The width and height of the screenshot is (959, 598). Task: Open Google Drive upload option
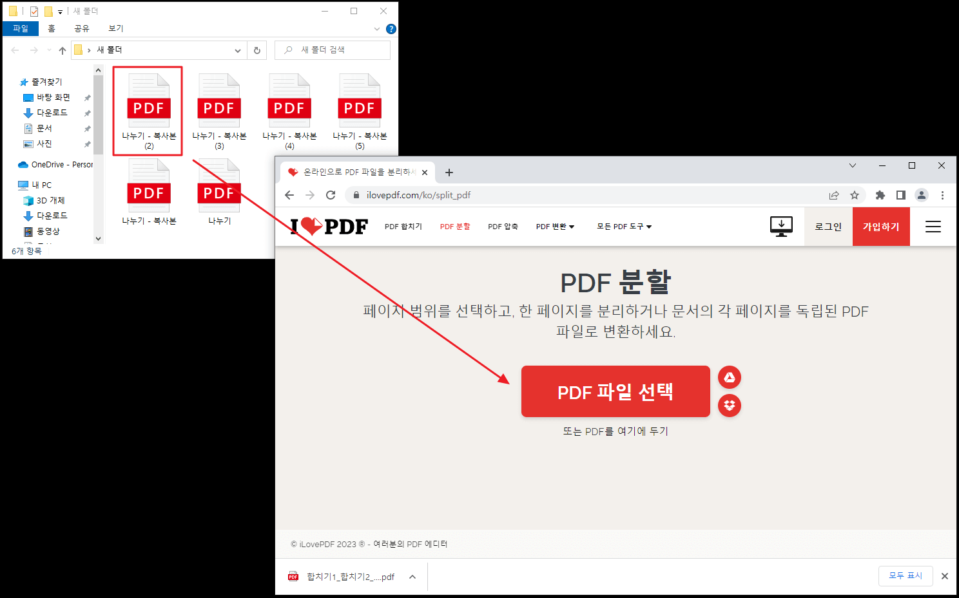tap(729, 377)
